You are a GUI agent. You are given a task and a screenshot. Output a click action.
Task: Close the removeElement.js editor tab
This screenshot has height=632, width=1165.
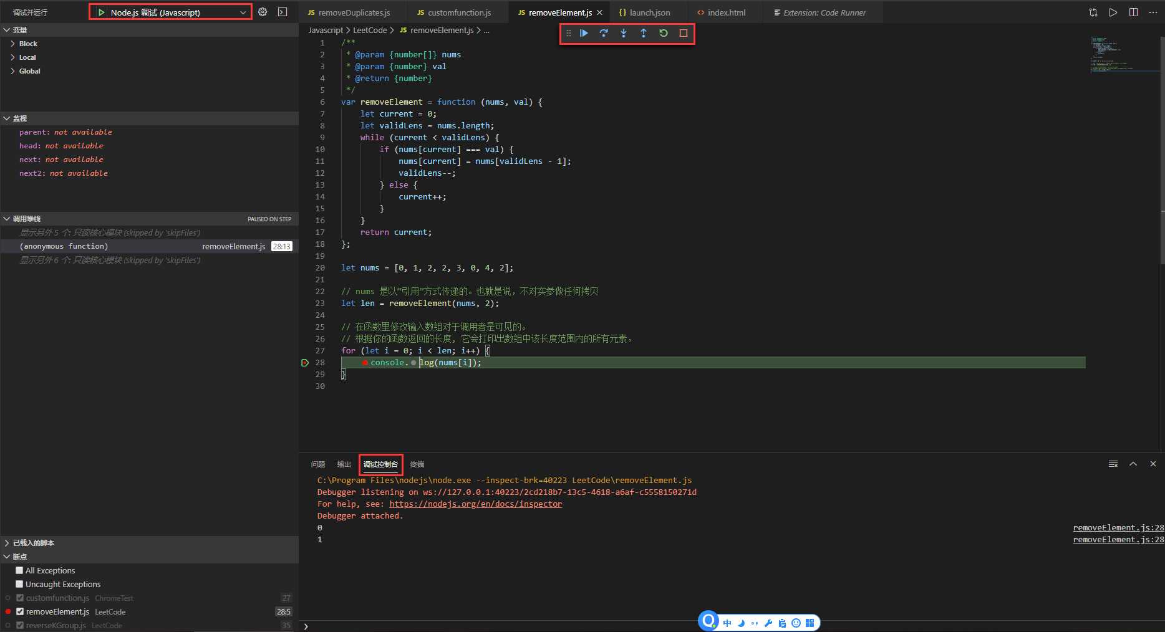(599, 12)
